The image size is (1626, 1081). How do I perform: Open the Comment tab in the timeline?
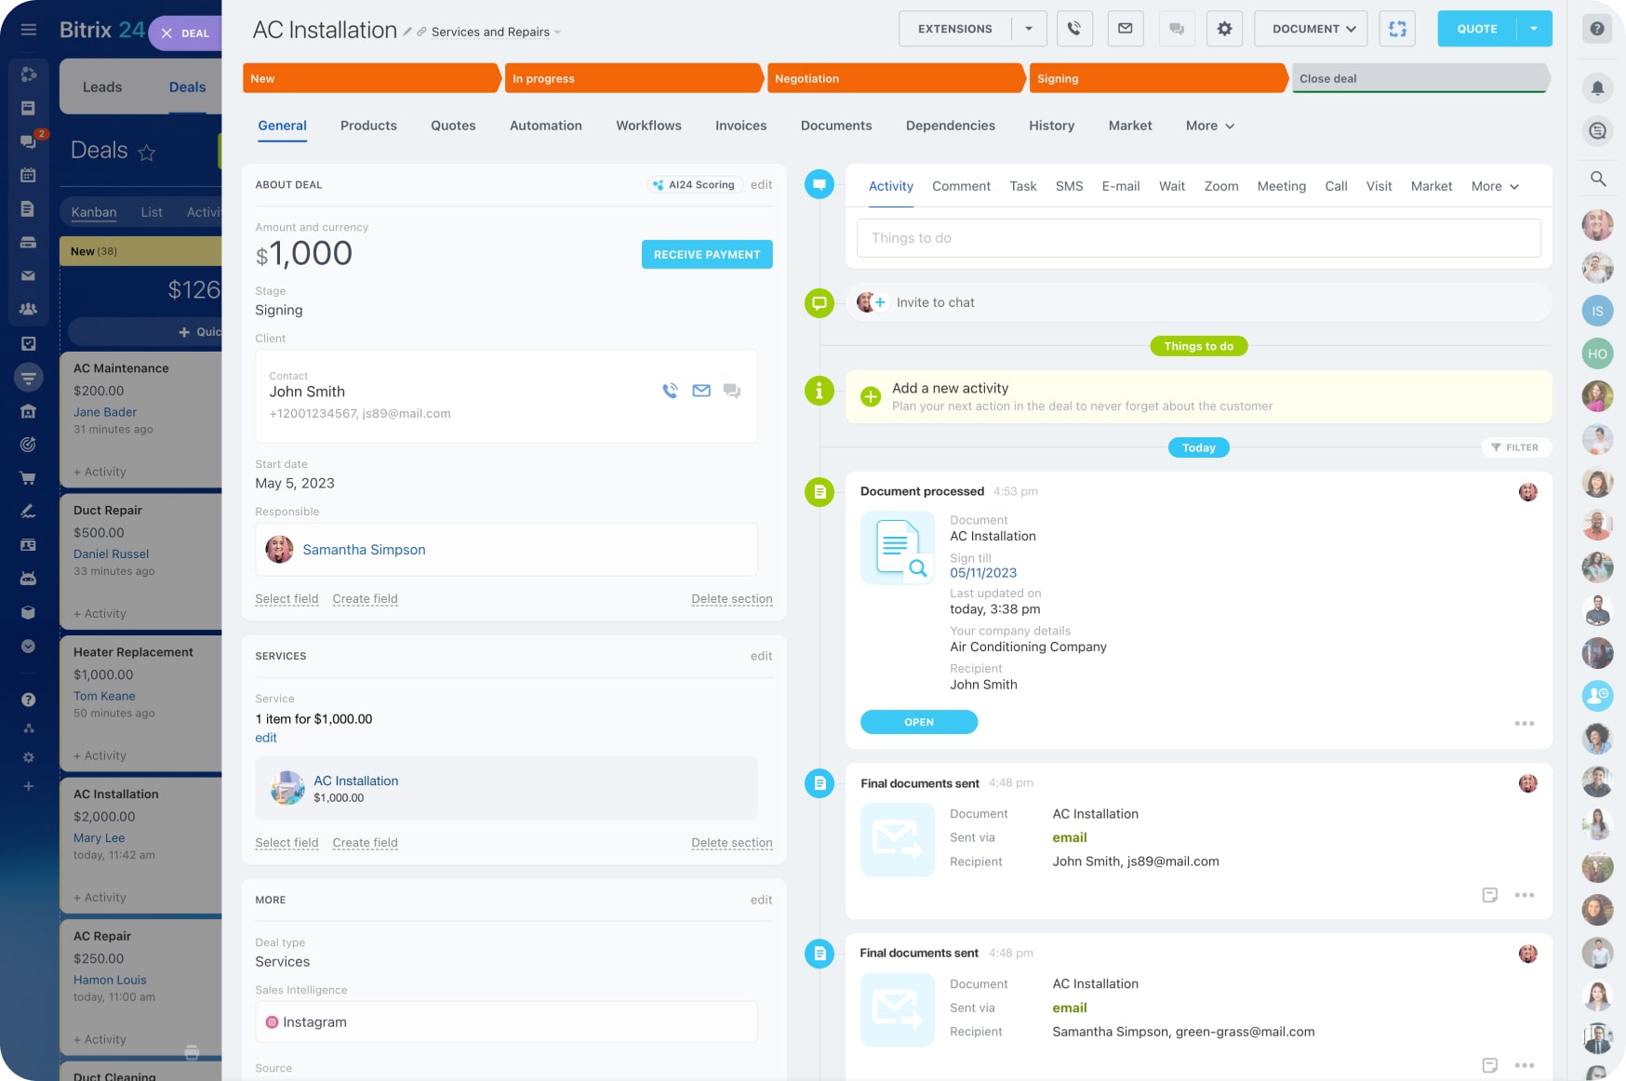(x=961, y=186)
